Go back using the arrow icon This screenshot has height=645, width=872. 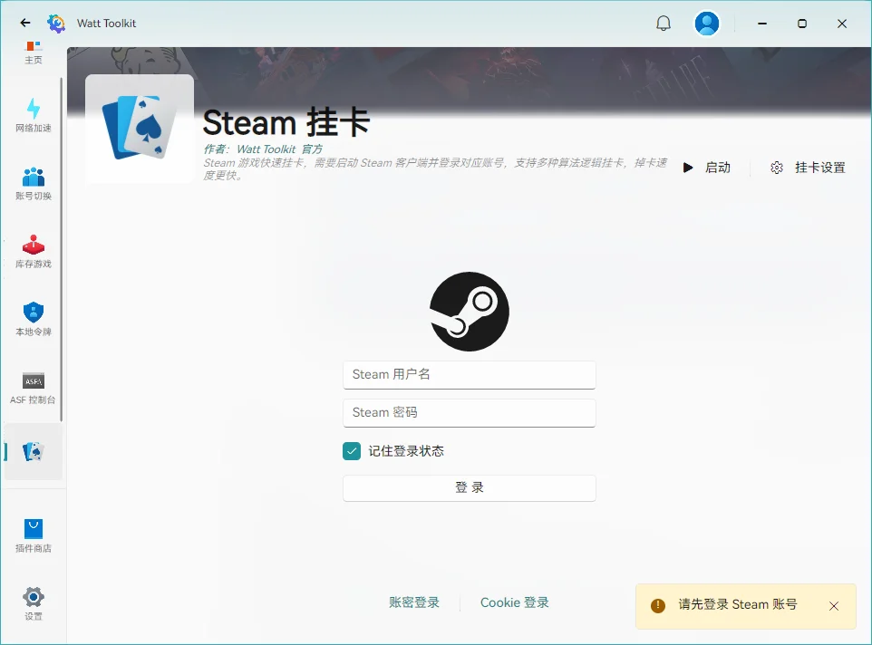tap(25, 23)
